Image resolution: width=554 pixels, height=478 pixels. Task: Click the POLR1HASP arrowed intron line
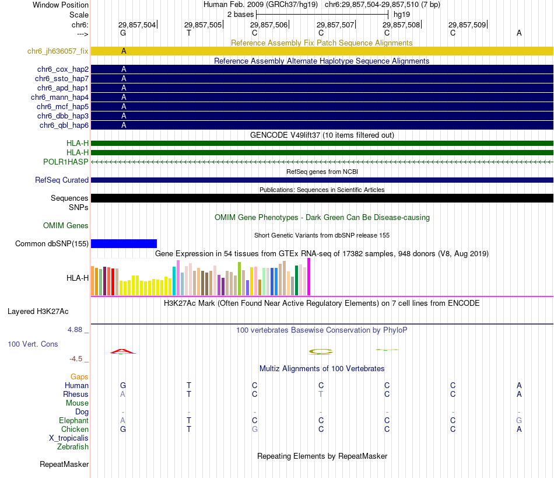click(x=322, y=162)
